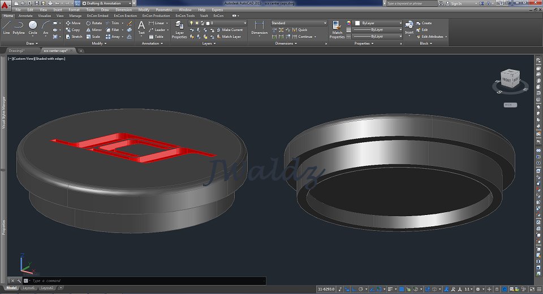Click the Trim tool
This screenshot has width=543, height=294.
[x=113, y=23]
